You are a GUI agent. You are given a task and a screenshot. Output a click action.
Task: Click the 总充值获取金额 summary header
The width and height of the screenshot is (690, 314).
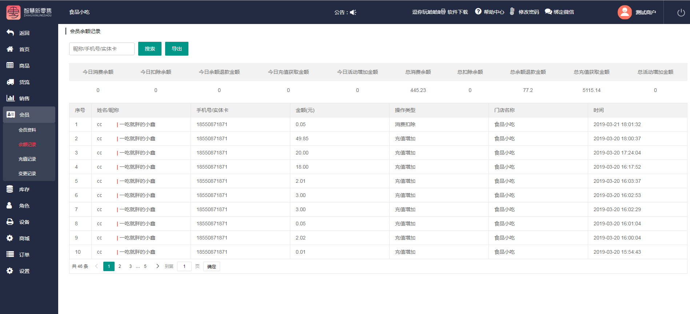click(591, 72)
